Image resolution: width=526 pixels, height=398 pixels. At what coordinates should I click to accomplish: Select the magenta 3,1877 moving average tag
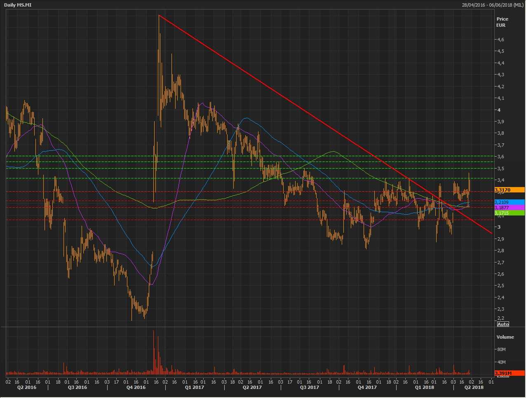click(509, 208)
